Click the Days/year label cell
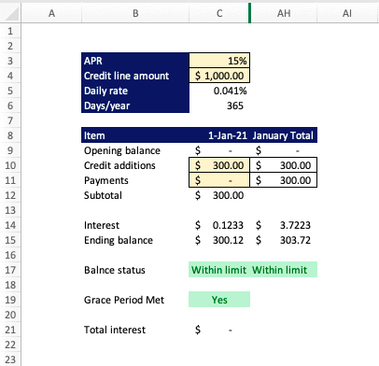379x366 pixels. 135,106
